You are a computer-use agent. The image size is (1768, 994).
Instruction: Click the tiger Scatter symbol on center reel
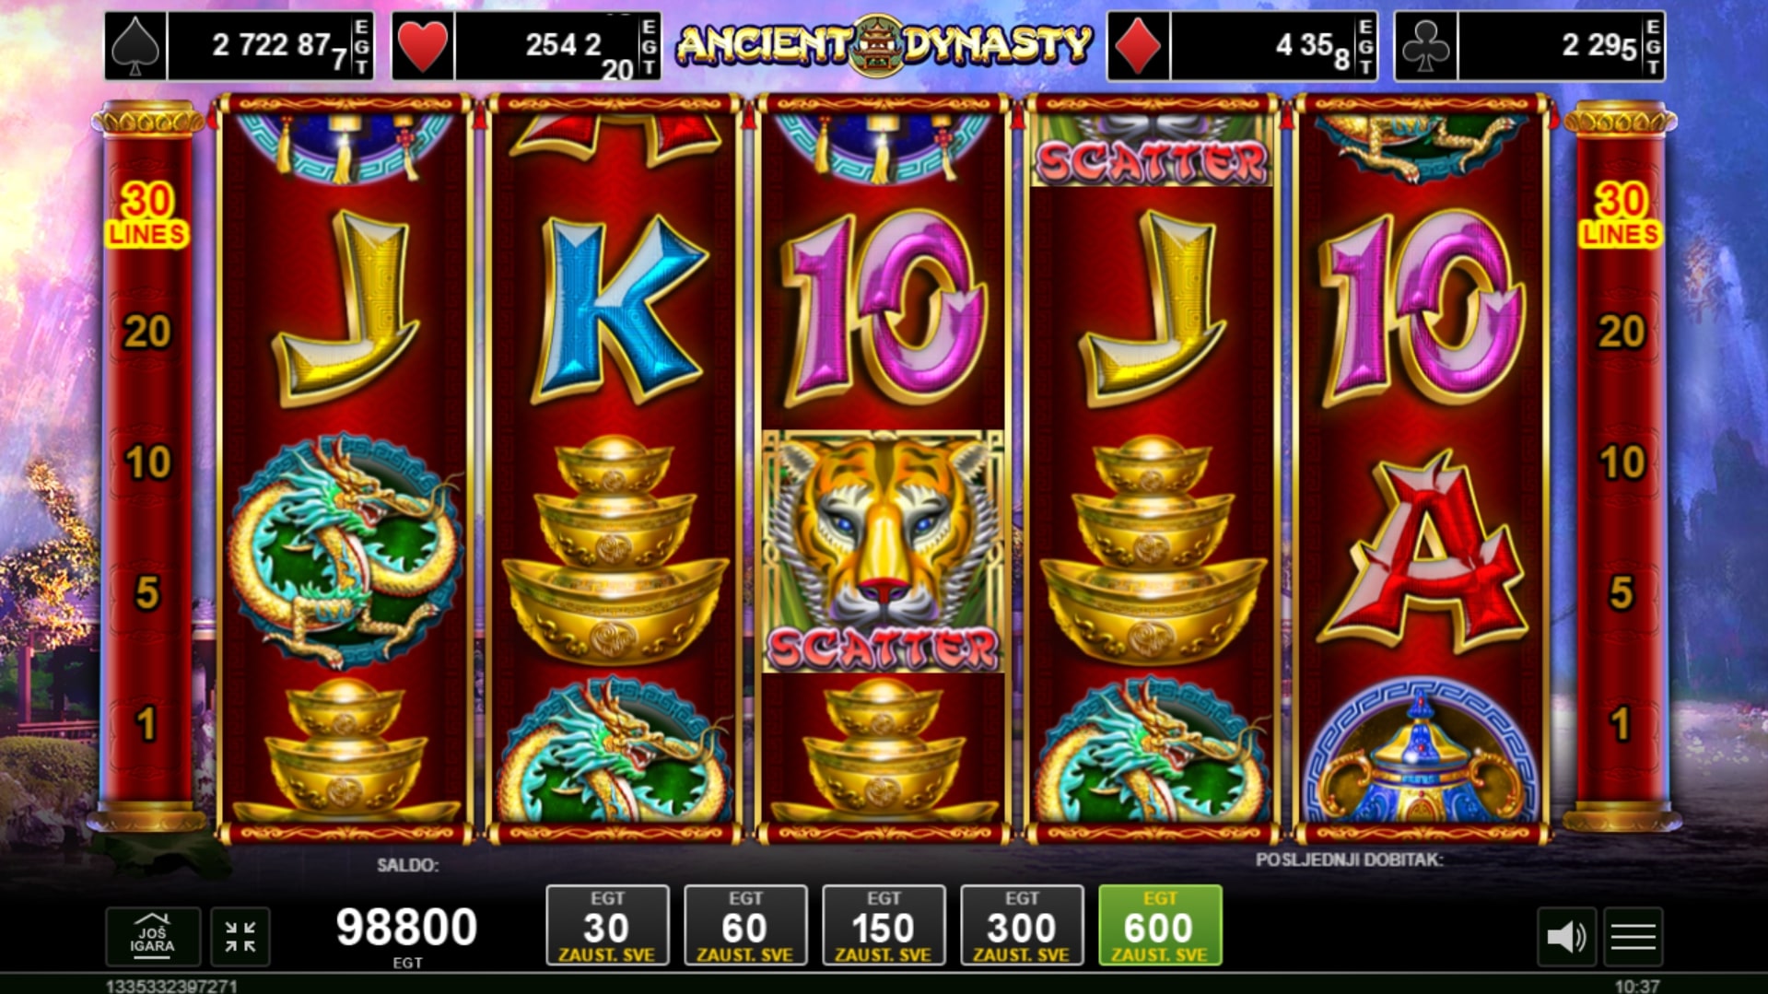pos(883,551)
